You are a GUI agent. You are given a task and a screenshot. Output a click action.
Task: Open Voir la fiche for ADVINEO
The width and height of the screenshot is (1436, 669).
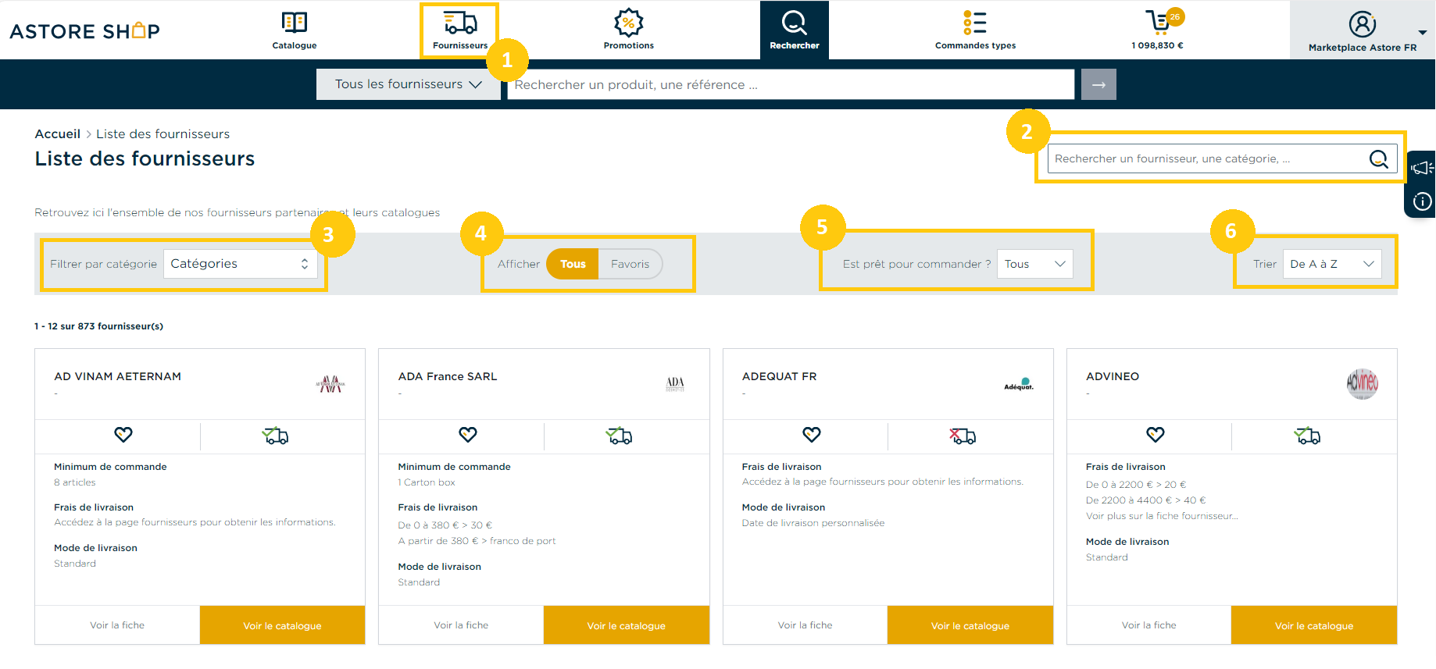1148,625
